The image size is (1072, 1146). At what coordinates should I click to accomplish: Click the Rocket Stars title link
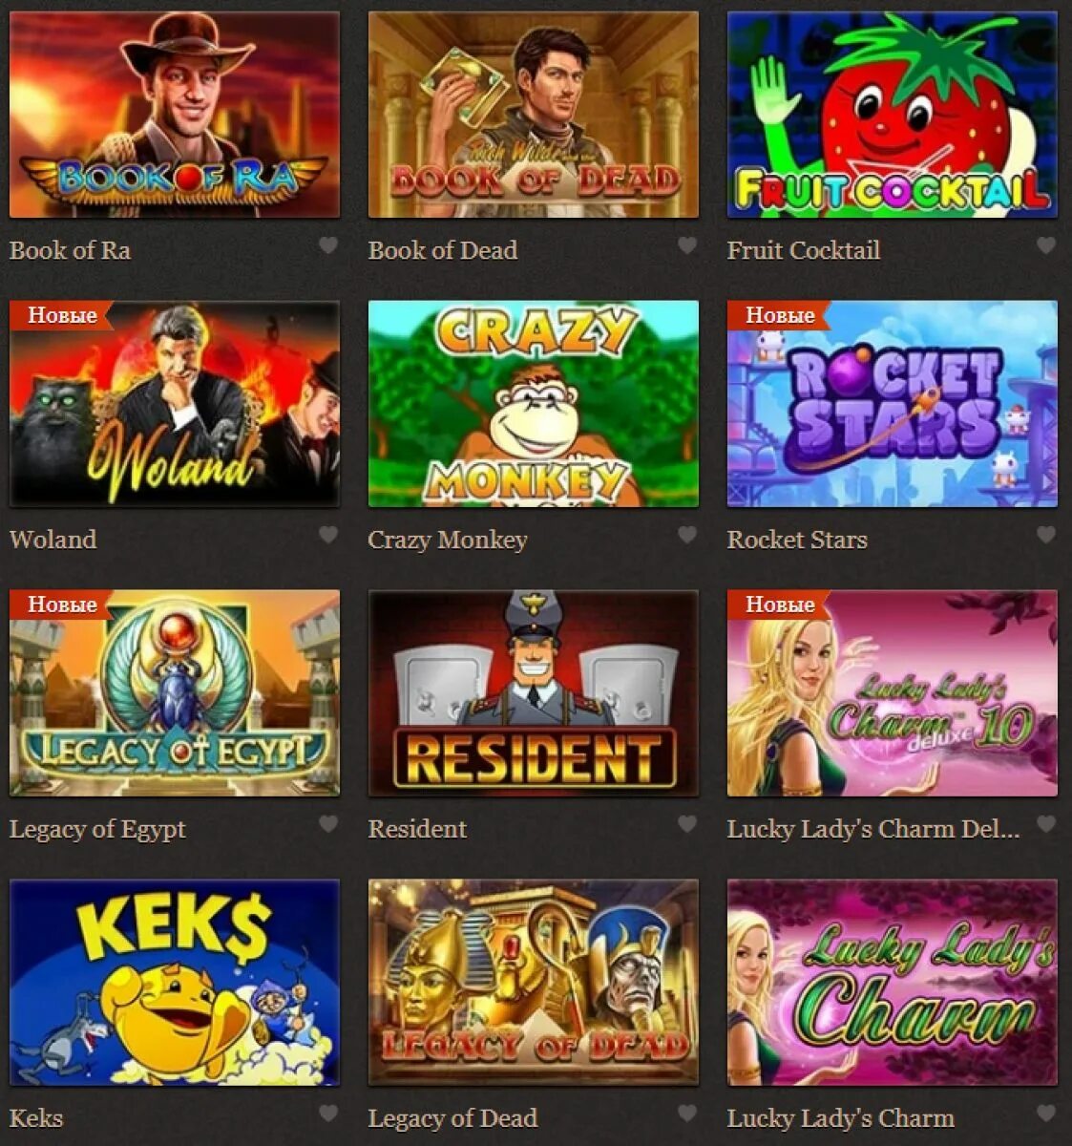click(797, 540)
